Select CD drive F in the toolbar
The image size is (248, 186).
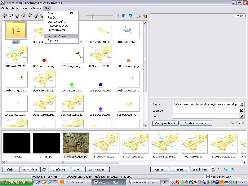click(x=29, y=16)
